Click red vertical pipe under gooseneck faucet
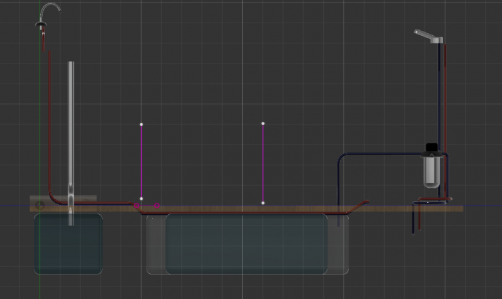Image resolution: width=502 pixels, height=299 pixels. point(49,113)
